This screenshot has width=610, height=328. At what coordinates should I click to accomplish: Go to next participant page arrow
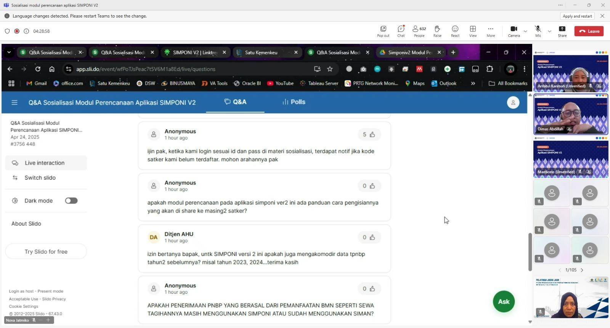pyautogui.click(x=582, y=270)
